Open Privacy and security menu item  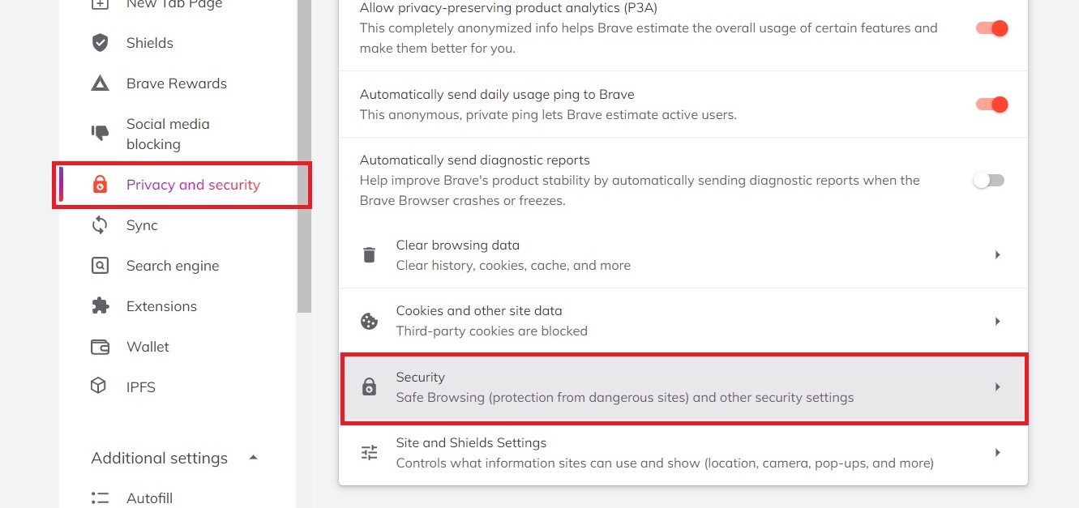tap(193, 185)
